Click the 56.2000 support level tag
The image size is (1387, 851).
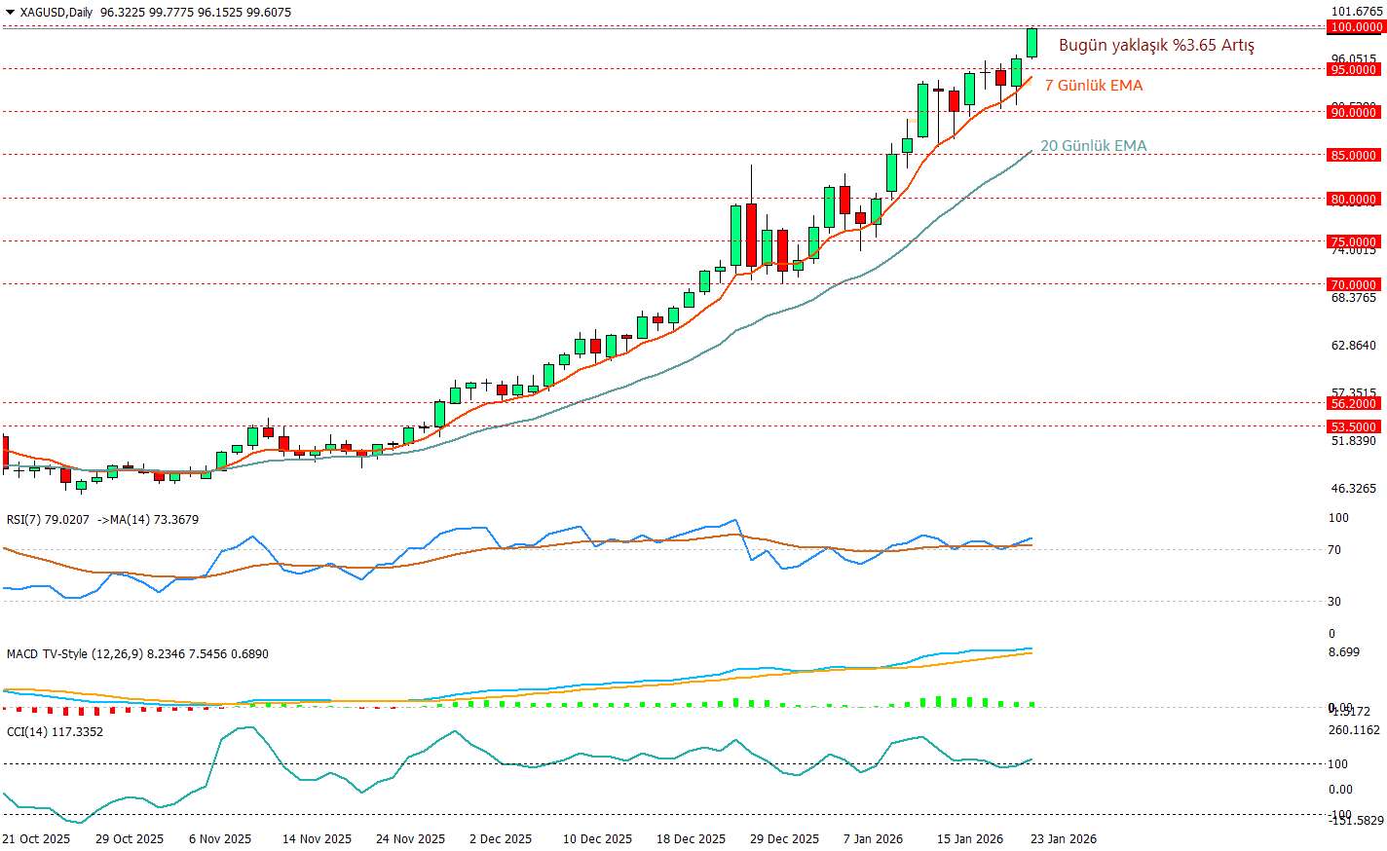point(1355,404)
